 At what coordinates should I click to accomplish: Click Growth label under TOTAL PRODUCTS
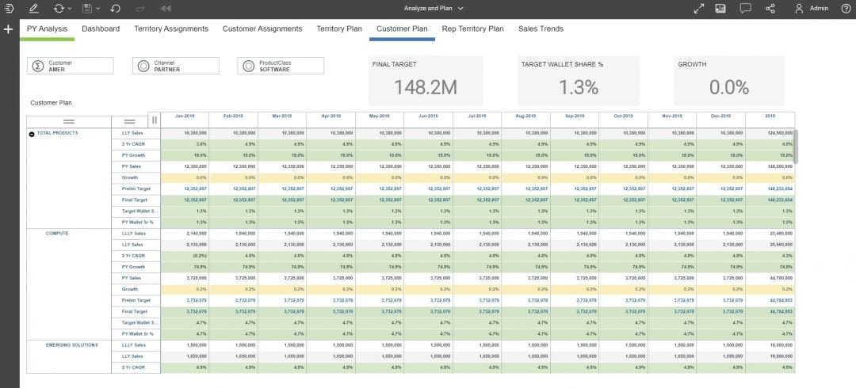click(130, 178)
